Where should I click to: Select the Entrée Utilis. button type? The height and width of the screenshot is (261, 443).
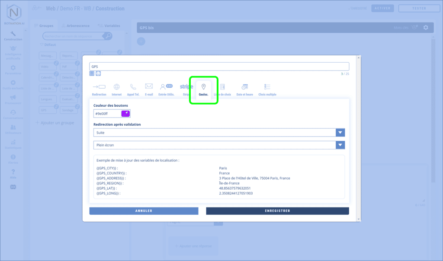click(166, 89)
